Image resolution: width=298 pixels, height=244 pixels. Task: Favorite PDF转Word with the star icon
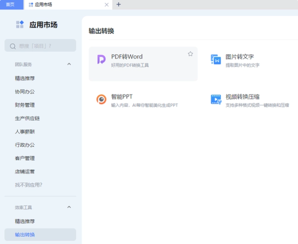point(190,54)
